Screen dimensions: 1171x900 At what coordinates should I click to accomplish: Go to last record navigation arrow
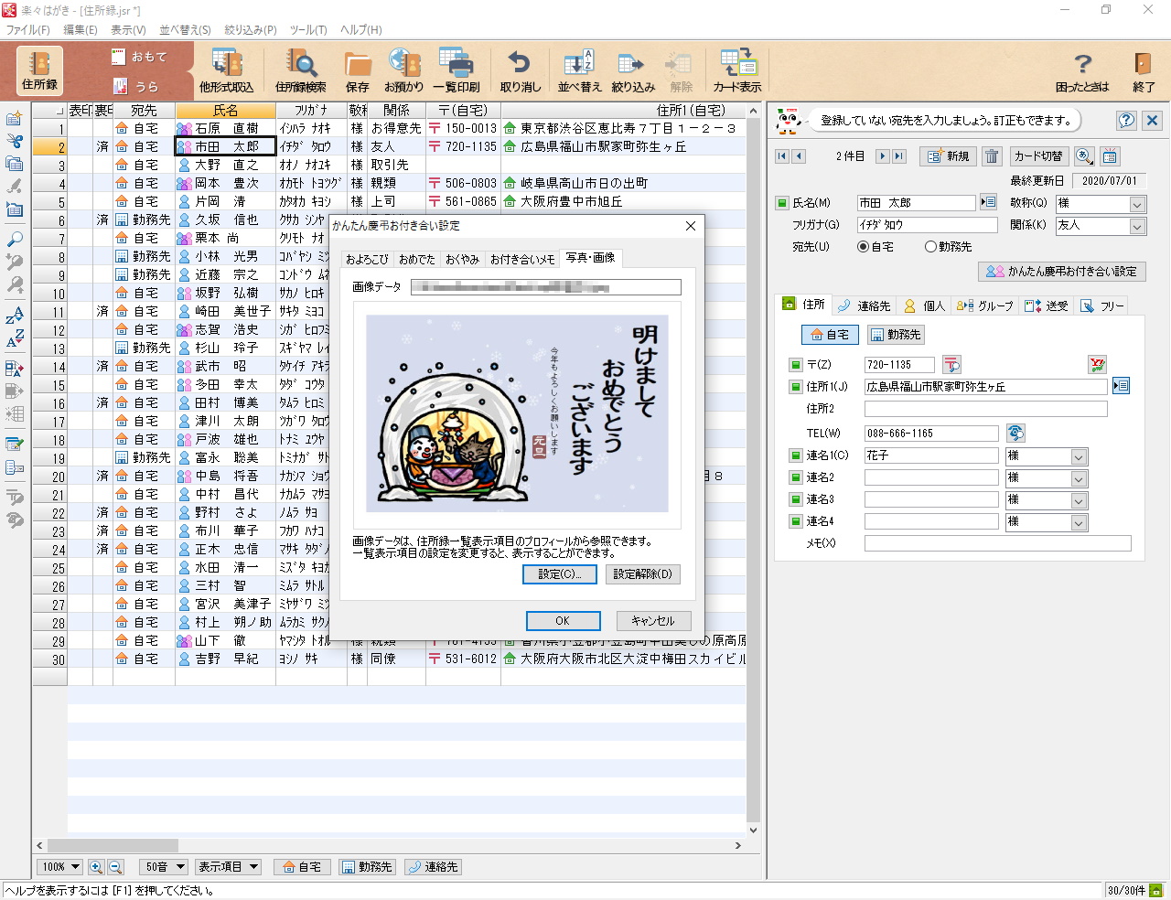coord(899,156)
